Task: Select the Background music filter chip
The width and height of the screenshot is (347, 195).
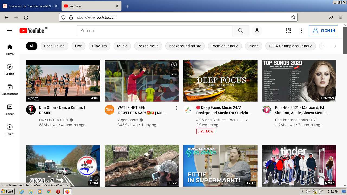Action: coord(185,46)
